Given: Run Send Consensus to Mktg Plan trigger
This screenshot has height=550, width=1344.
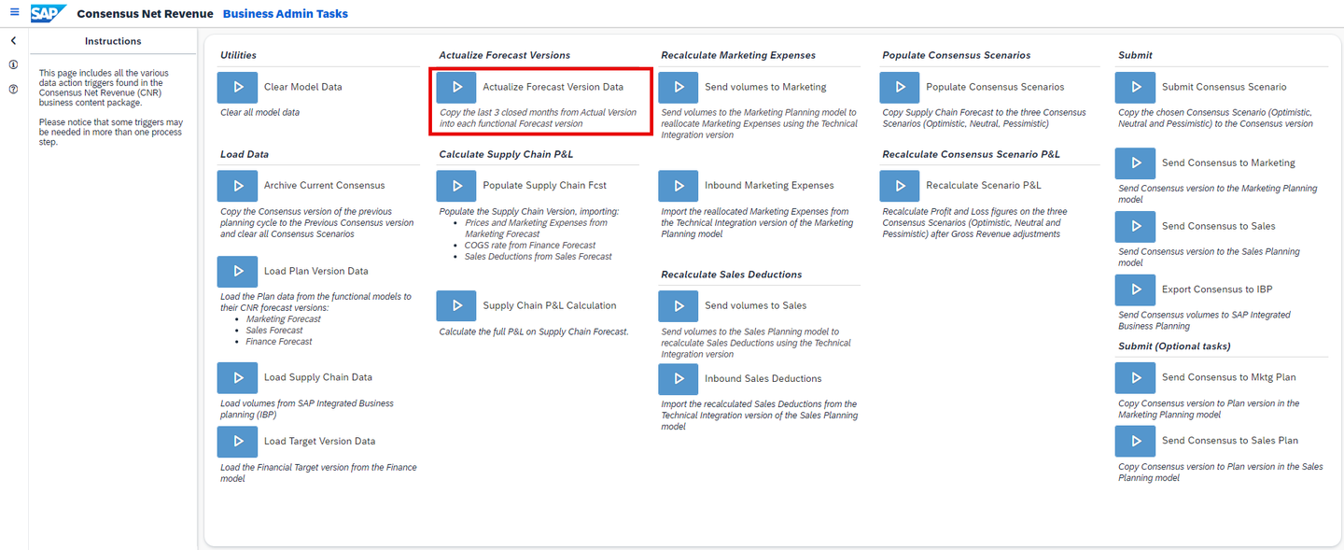Looking at the screenshot, I should click(1135, 377).
